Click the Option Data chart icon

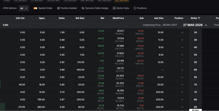coord(114,8)
